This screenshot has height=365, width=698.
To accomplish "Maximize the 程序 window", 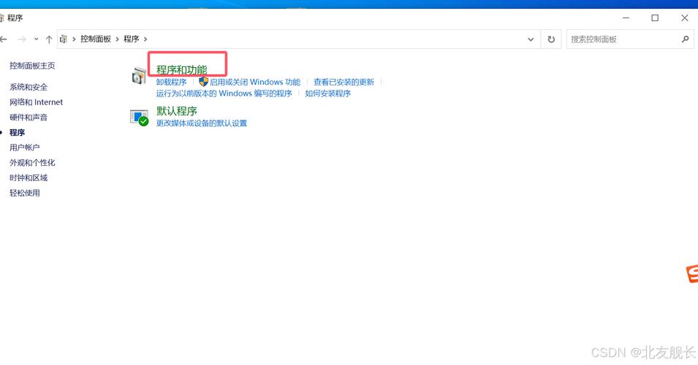I will [655, 18].
